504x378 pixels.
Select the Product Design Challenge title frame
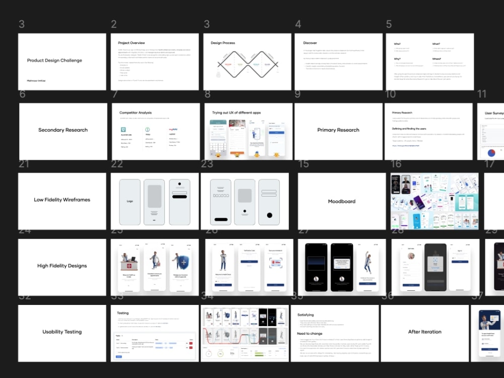[62, 61]
